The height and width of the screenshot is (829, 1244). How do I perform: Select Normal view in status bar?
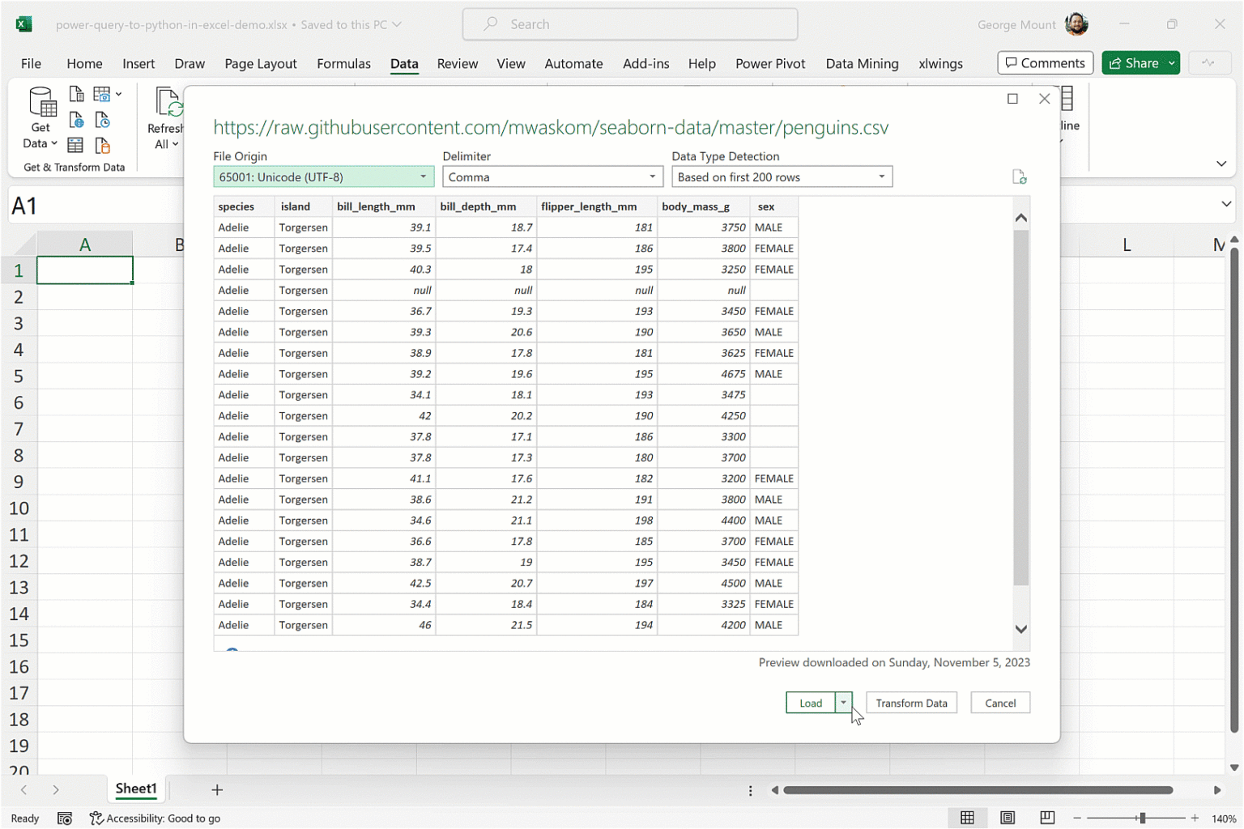967,818
